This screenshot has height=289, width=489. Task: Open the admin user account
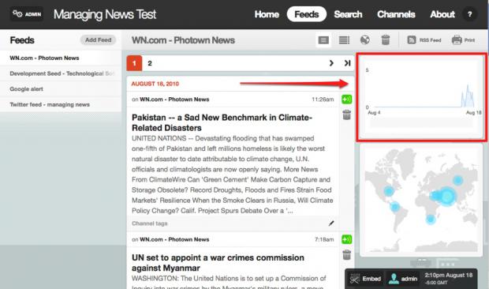coord(402,279)
